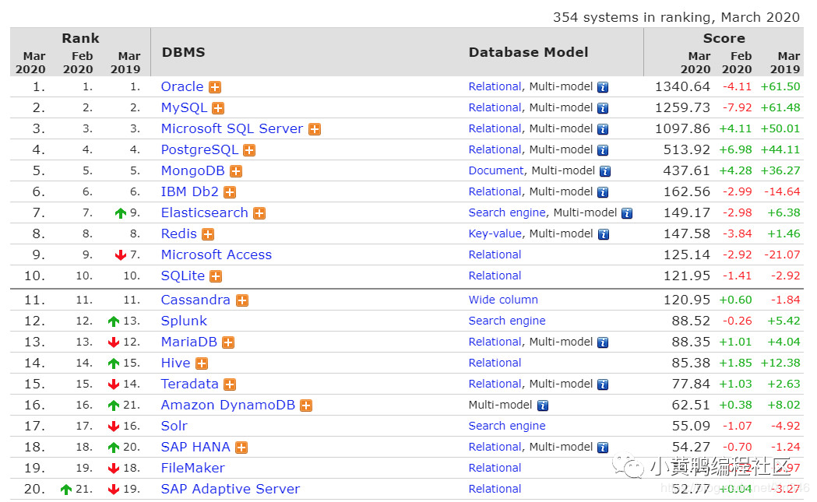This screenshot has width=817, height=502.
Task: Click the Relational link in Hive row
Action: pos(495,363)
